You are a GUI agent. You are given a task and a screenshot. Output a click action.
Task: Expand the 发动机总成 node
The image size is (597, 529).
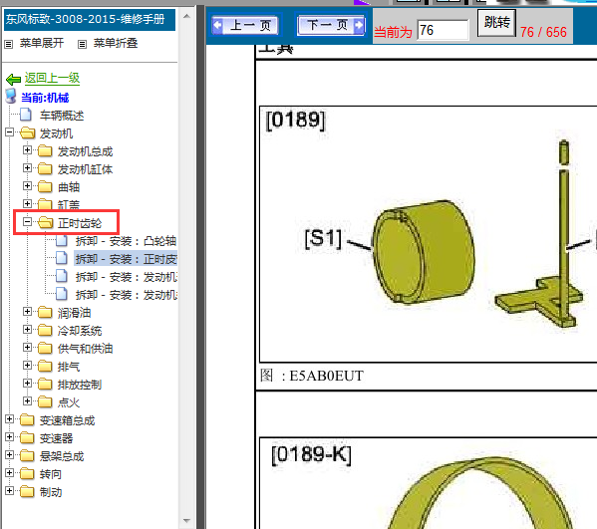[27, 150]
